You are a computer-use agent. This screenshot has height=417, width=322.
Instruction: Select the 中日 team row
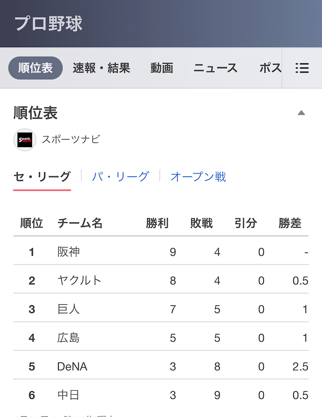point(161,394)
